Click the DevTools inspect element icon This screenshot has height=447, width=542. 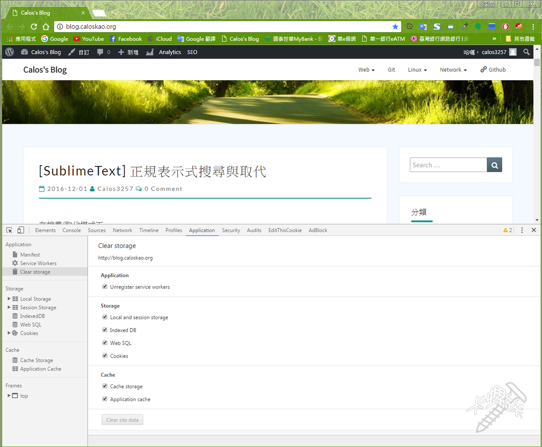(x=9, y=230)
